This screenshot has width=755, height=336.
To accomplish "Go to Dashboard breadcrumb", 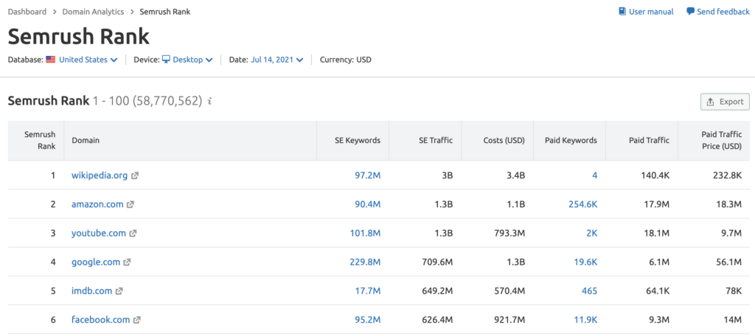I will coord(27,12).
